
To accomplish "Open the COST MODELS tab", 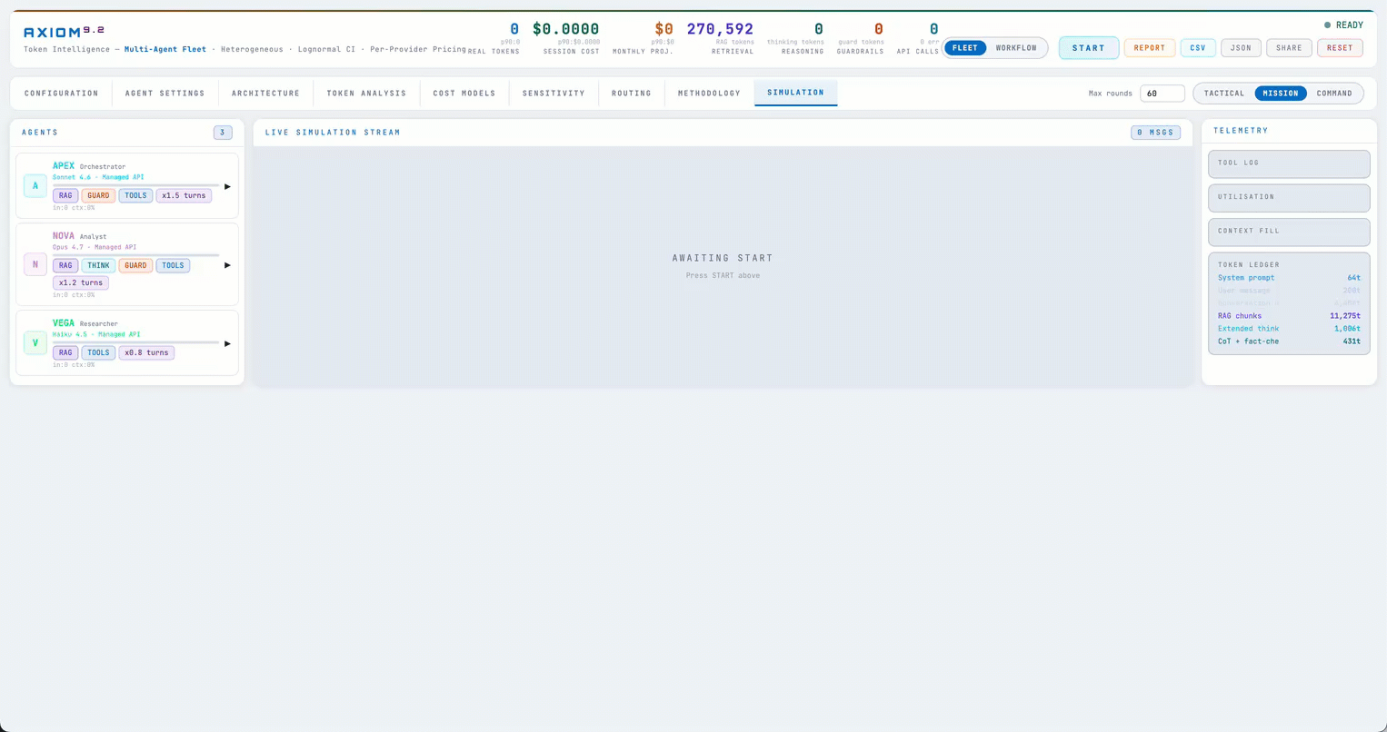I will (464, 94).
